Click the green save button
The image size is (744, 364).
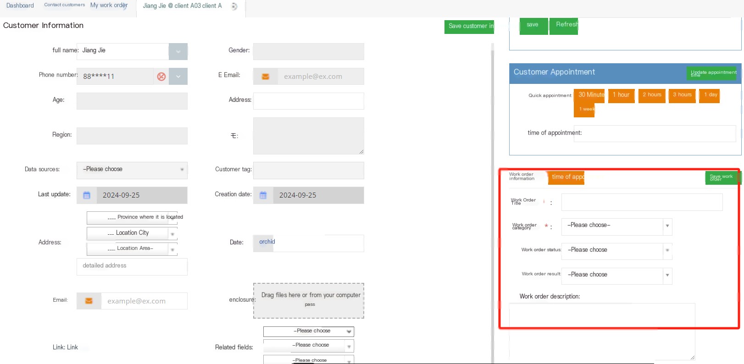click(533, 25)
